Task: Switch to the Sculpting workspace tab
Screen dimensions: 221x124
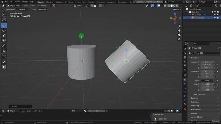Action: coord(59,2)
